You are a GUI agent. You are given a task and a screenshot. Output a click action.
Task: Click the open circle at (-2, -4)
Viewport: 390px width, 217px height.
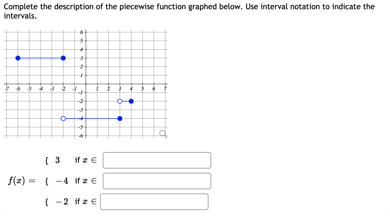click(63, 118)
